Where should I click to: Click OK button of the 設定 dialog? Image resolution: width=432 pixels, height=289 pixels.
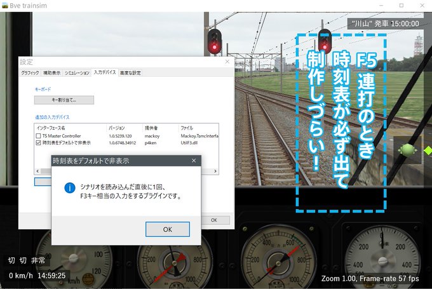pyautogui.click(x=215, y=220)
